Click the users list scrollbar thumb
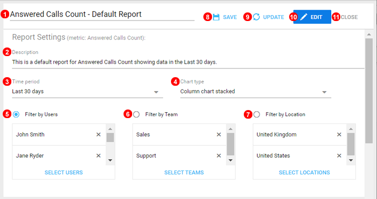The image size is (377, 199). tap(110, 138)
